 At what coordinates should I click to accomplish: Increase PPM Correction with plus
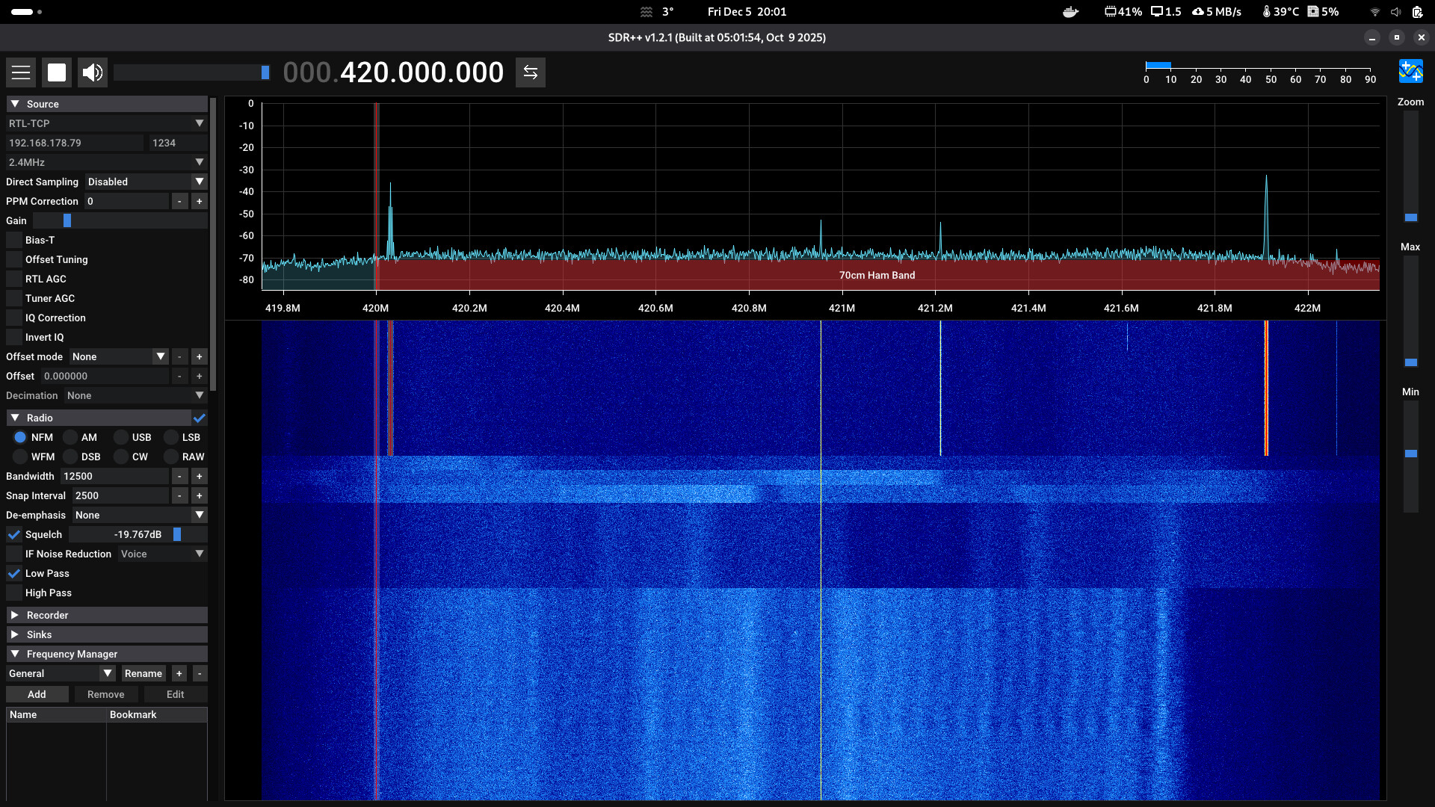click(x=199, y=202)
